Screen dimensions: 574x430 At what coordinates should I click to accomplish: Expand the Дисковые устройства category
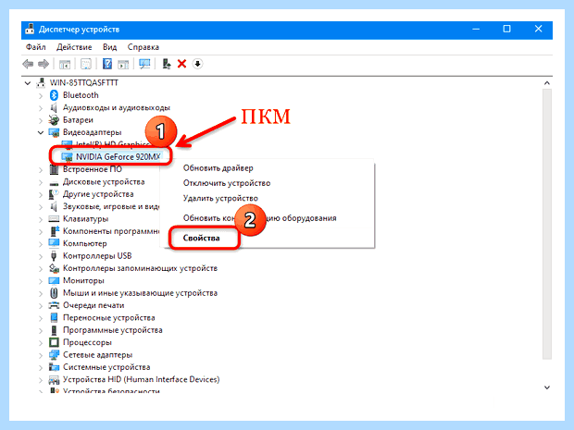coord(41,182)
